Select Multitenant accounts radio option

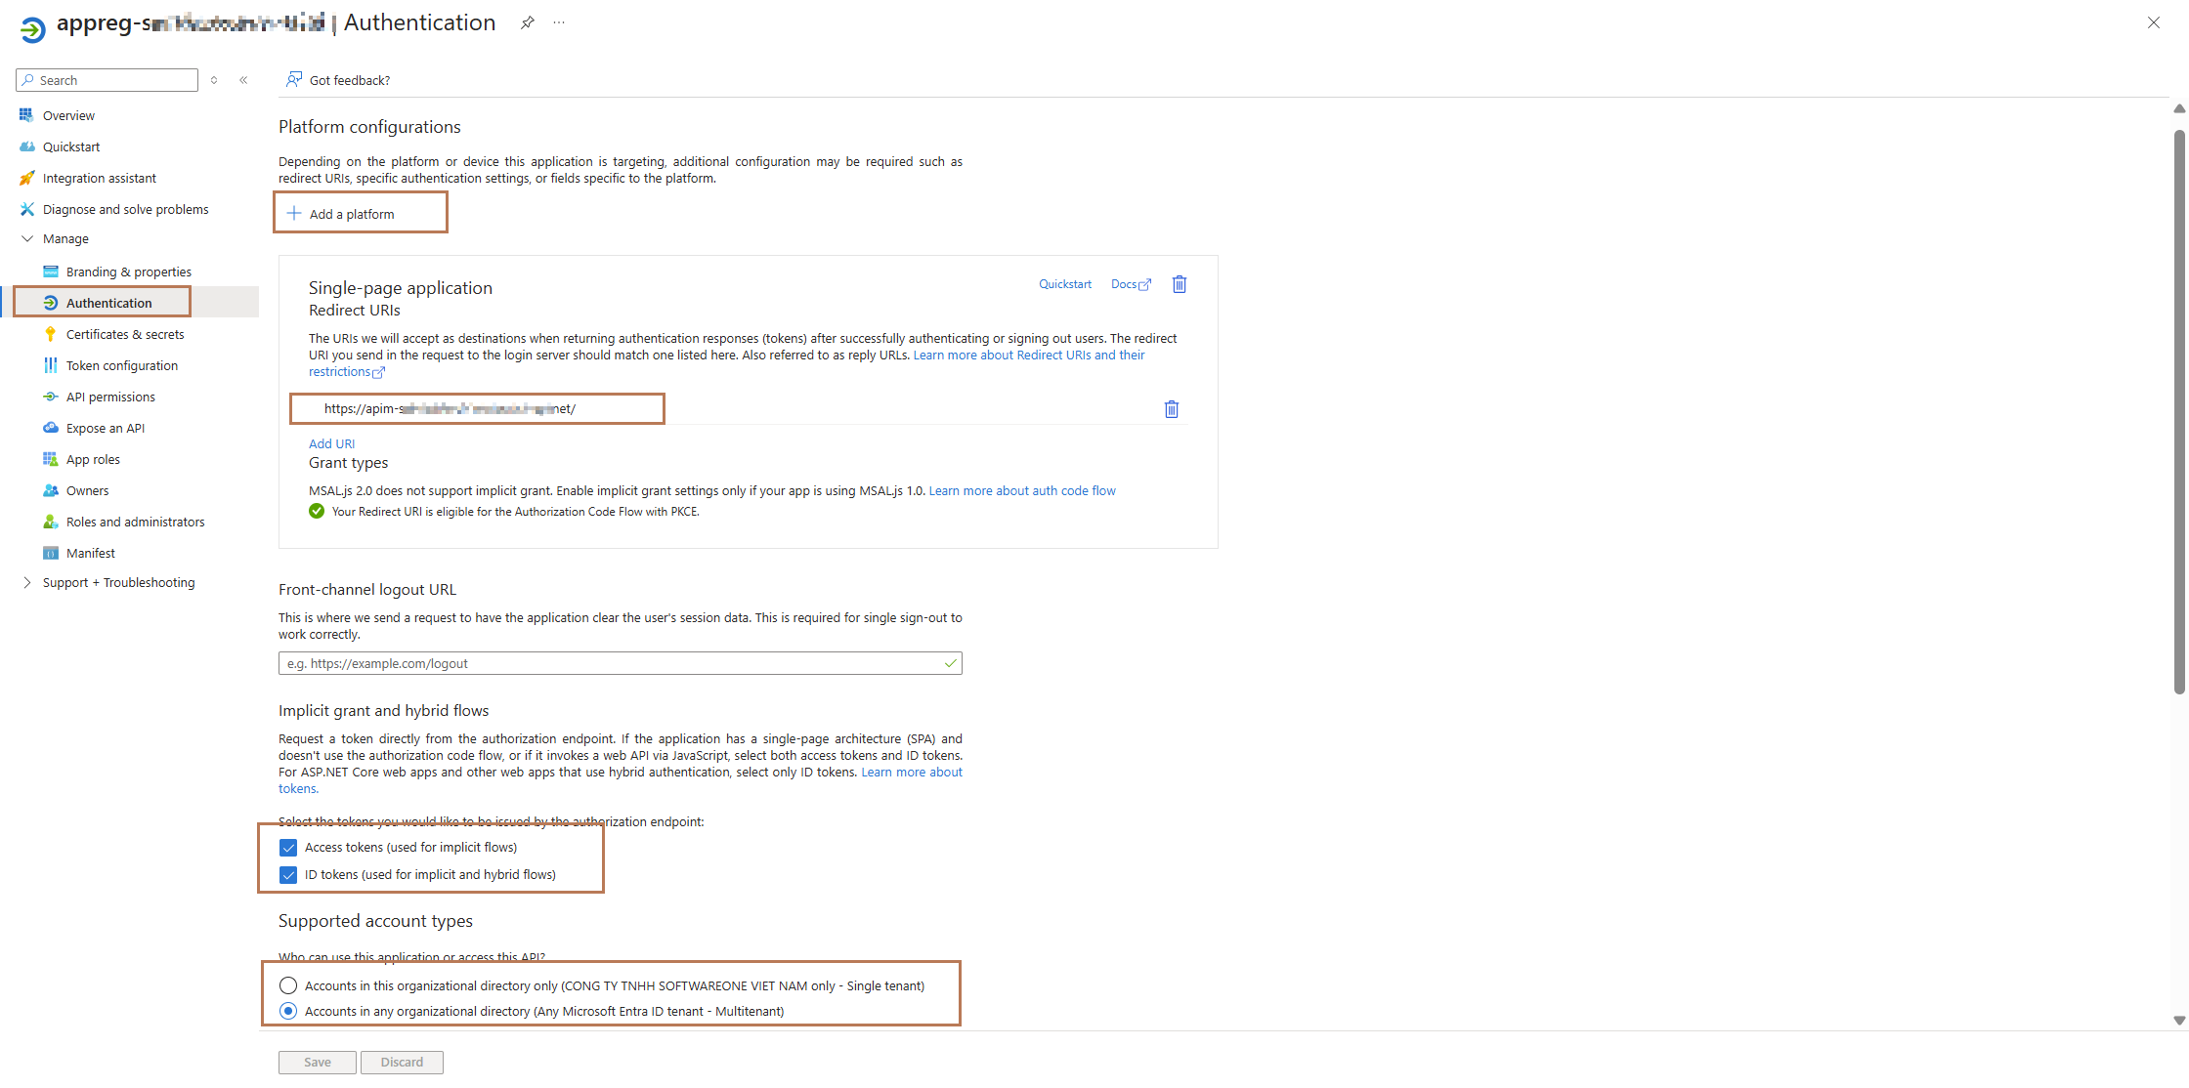(288, 1011)
